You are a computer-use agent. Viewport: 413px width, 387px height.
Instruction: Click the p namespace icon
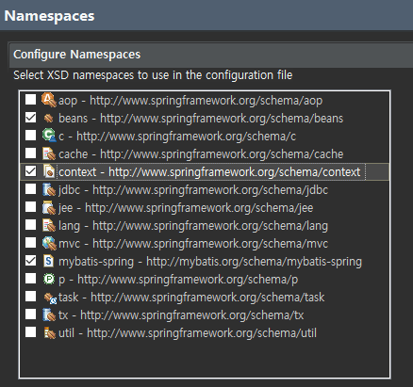[49, 279]
